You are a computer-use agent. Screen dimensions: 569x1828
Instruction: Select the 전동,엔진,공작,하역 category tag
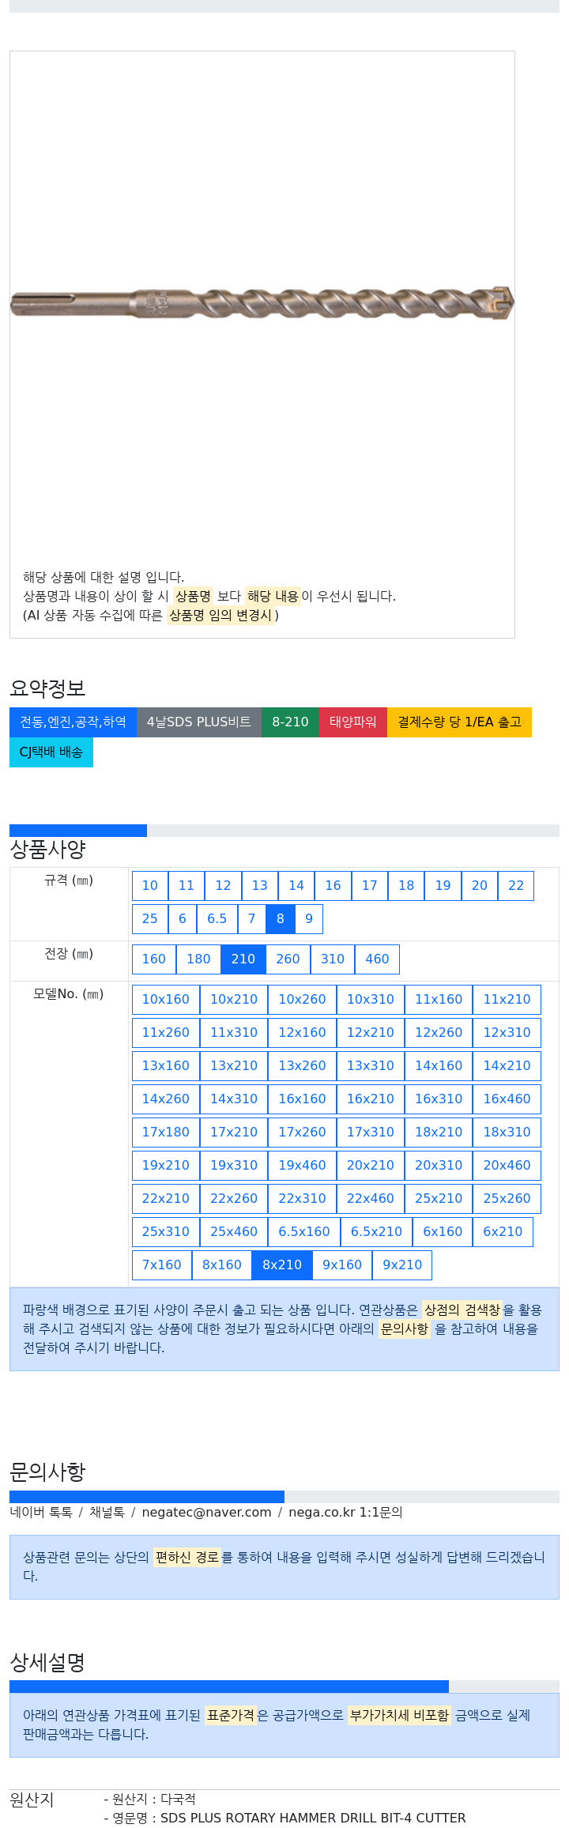coord(73,722)
